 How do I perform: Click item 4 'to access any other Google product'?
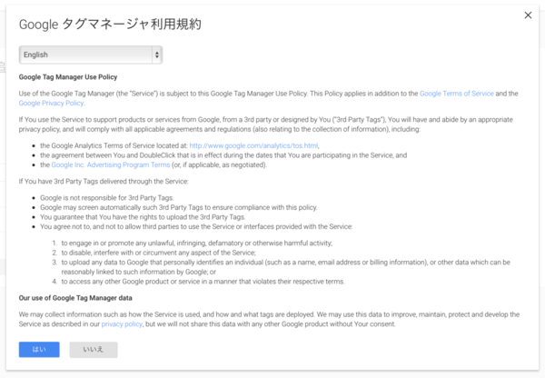pyautogui.click(x=203, y=282)
